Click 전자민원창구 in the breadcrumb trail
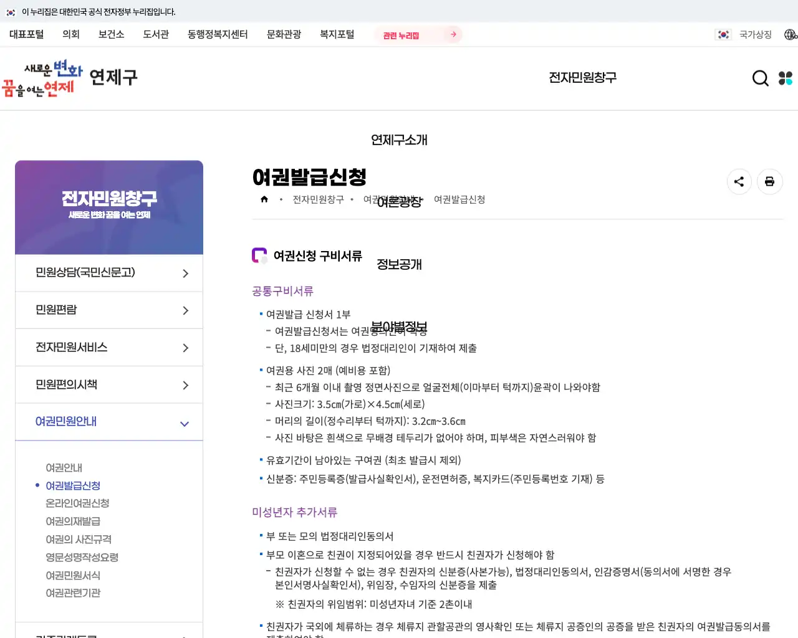 pos(319,200)
